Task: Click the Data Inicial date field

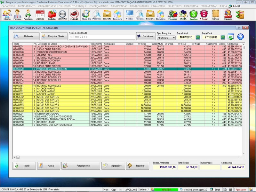Action: coord(186,37)
